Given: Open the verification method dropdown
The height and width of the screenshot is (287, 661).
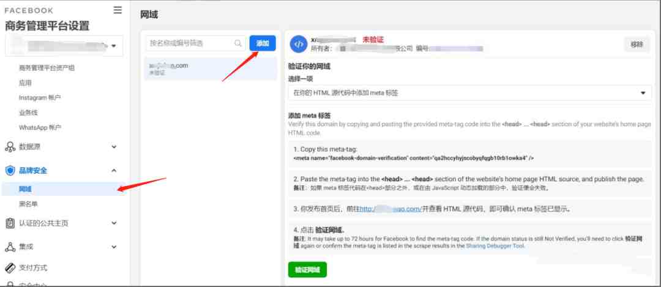Looking at the screenshot, I should (x=469, y=93).
